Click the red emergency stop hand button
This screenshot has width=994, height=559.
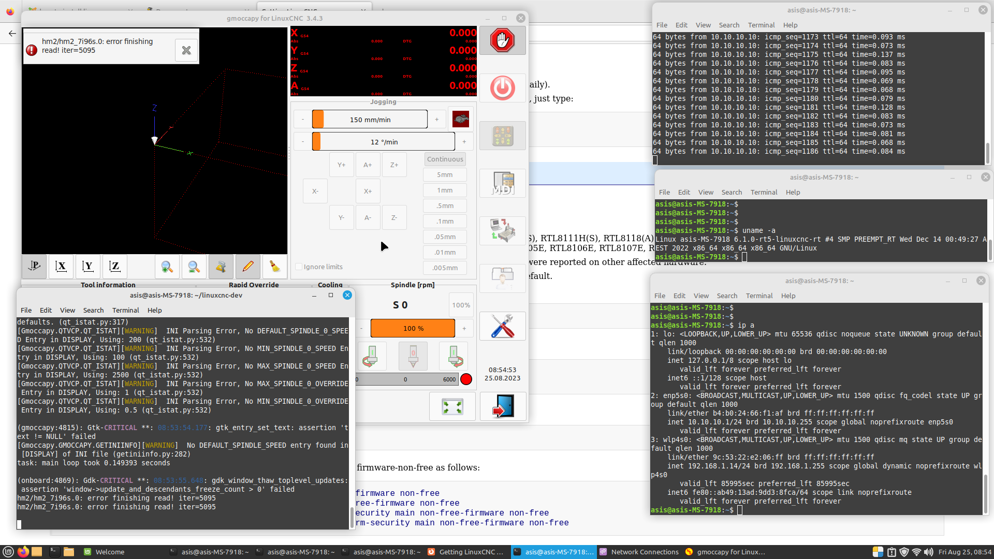[502, 40]
